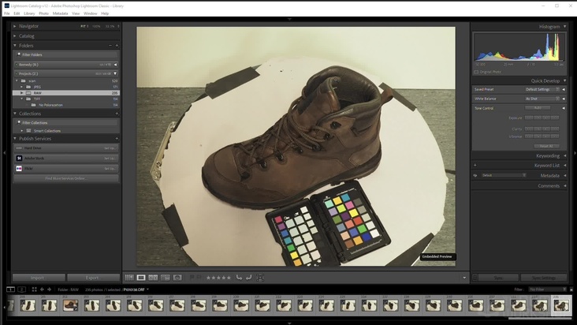Click minus icon in Folders header
Screen dimensions: 577x325
(x=110, y=46)
